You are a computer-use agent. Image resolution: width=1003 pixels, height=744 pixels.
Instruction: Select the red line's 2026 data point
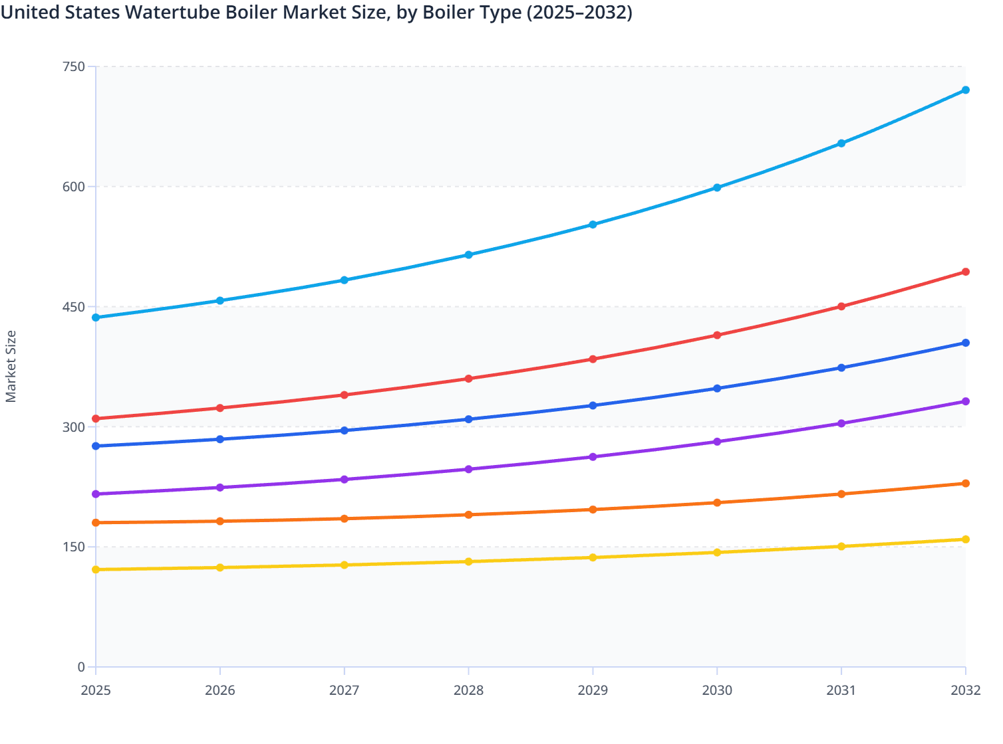(220, 408)
